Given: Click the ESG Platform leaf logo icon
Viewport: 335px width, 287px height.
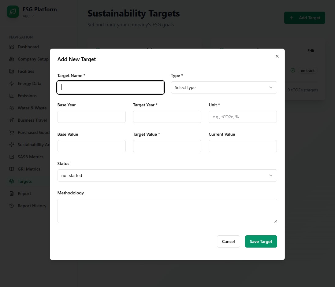Looking at the screenshot, I should 13,12.
